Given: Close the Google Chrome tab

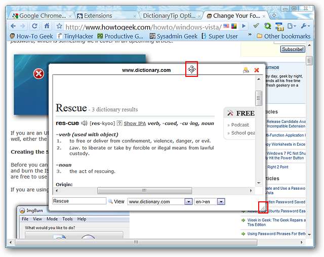Looking at the screenshot, I should [70, 16].
